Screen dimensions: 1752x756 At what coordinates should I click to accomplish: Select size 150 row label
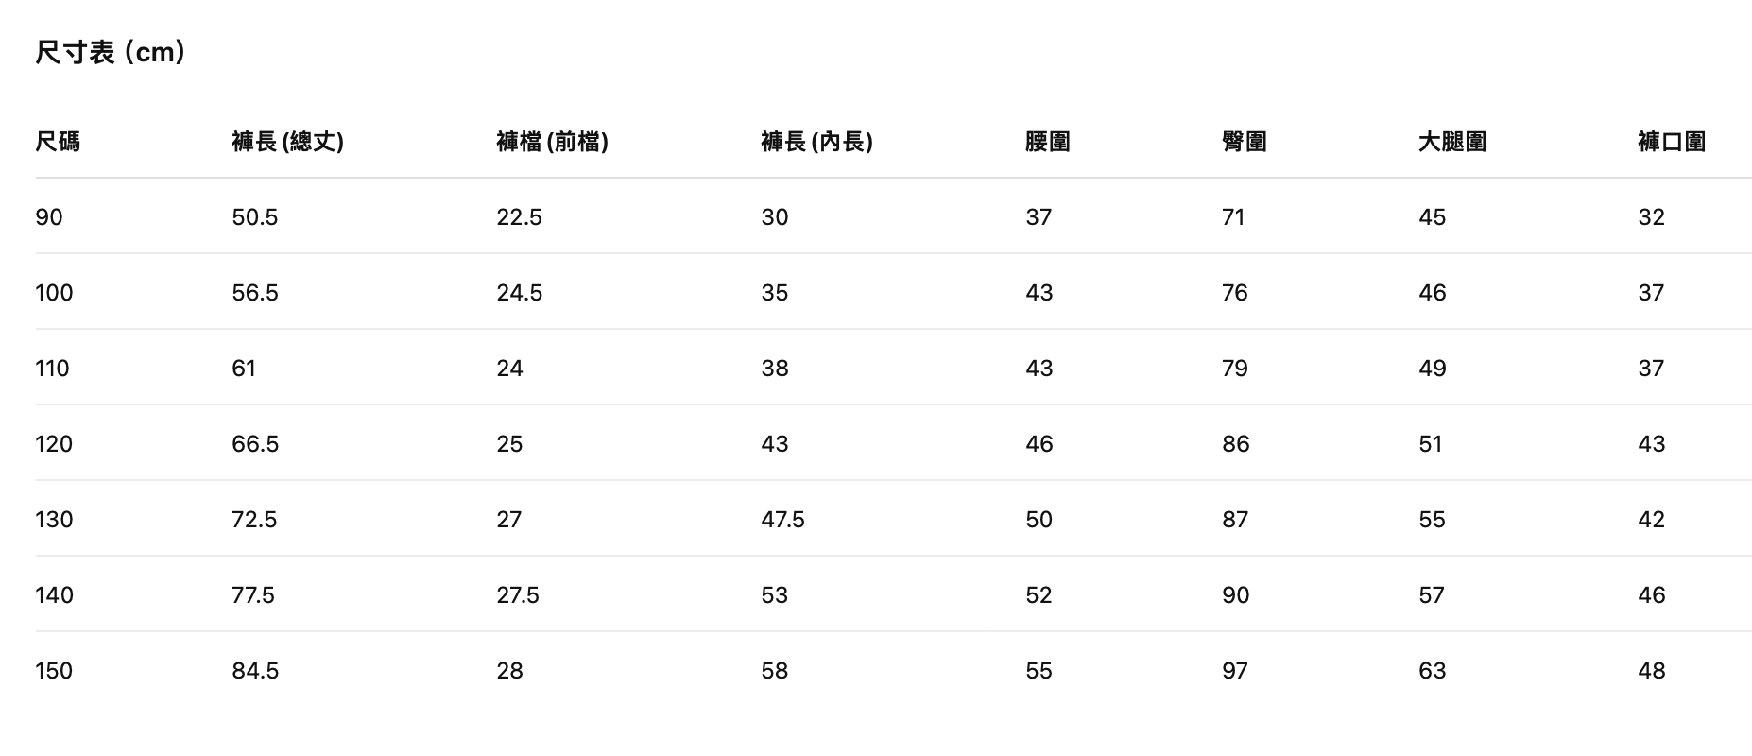(x=54, y=671)
